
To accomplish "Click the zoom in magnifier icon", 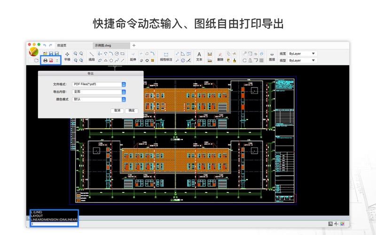I will (75, 54).
